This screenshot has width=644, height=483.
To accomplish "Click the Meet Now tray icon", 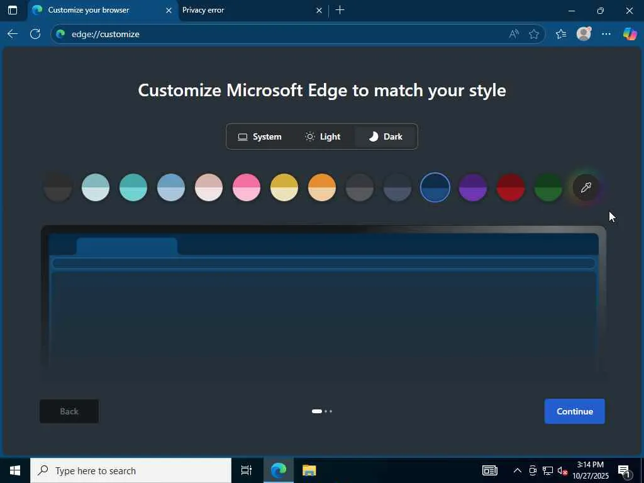I will click(533, 470).
